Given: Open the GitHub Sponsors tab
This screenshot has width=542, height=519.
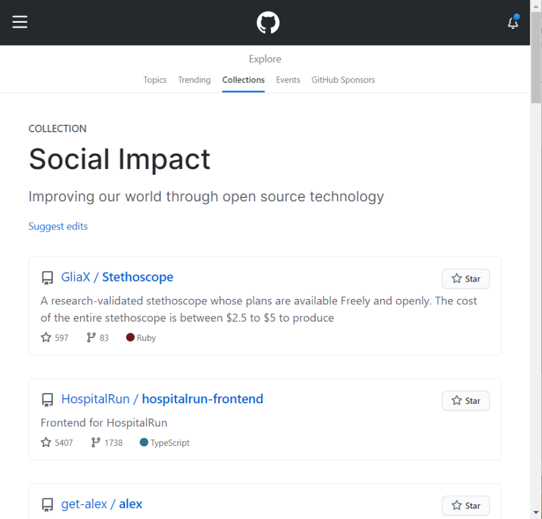Looking at the screenshot, I should 343,80.
